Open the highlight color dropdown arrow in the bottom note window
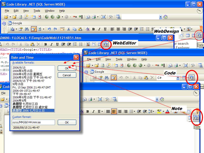The width and height of the screenshot is (204, 153). 163,111
